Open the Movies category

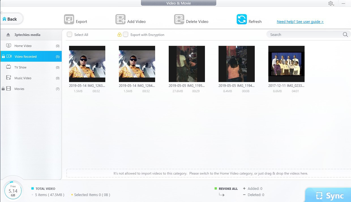(x=19, y=89)
